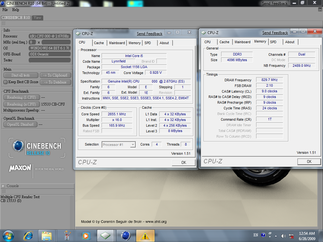Open the volume control in system tray
Screen dimensions: 323x242
284,236
